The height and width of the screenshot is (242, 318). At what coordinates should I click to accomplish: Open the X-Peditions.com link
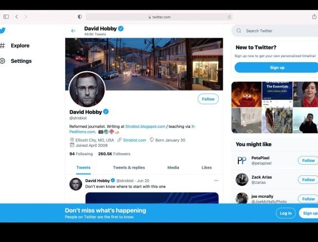(x=82, y=132)
